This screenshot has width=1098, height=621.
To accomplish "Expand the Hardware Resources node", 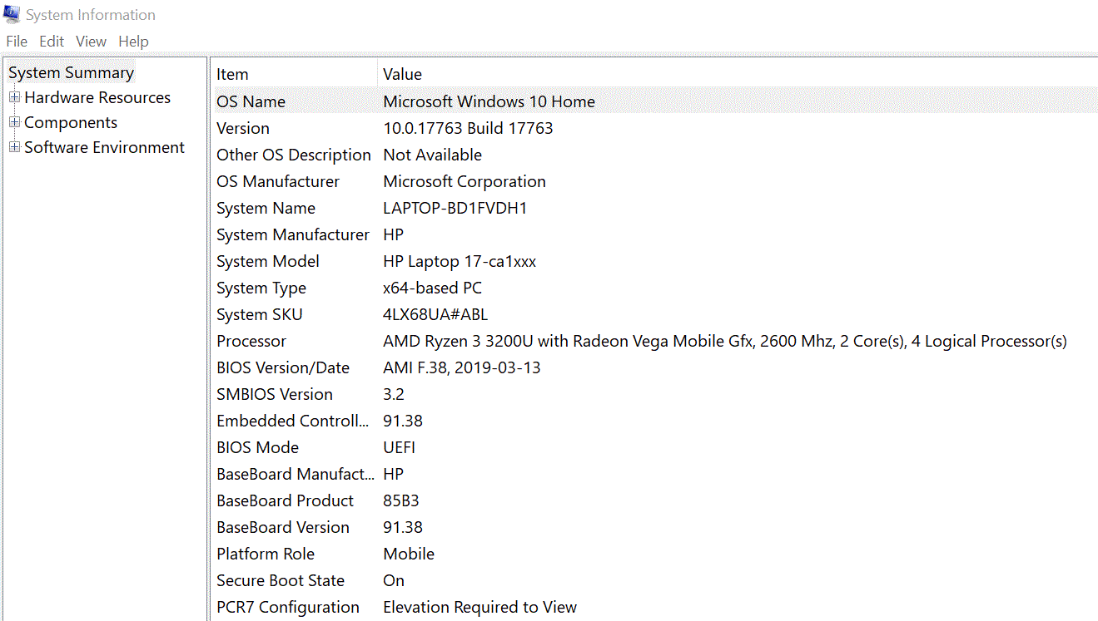I will tap(14, 97).
